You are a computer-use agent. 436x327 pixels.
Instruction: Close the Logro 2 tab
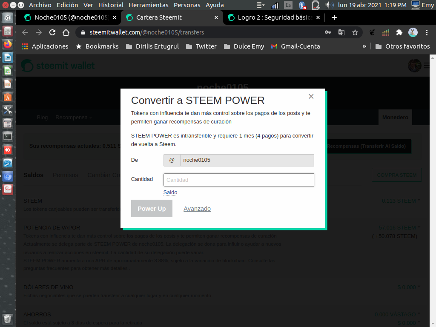pos(318,17)
